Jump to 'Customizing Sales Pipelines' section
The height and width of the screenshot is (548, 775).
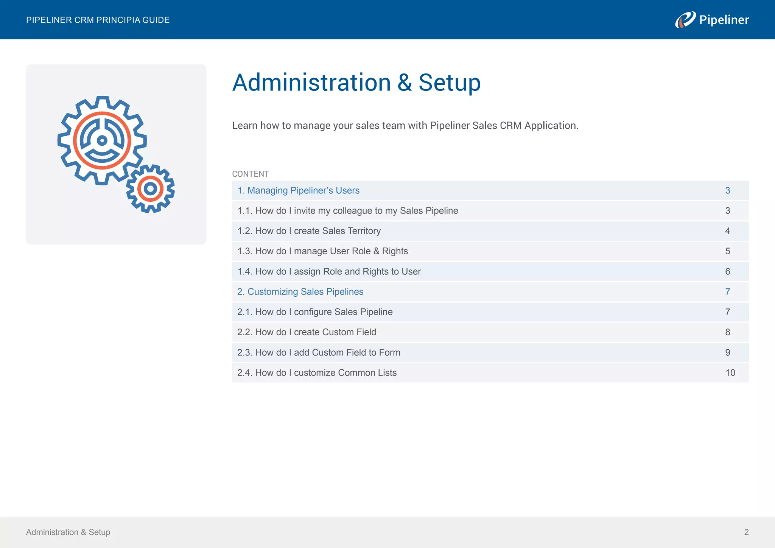point(300,292)
